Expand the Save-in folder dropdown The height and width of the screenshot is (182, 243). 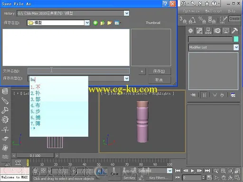[87, 23]
